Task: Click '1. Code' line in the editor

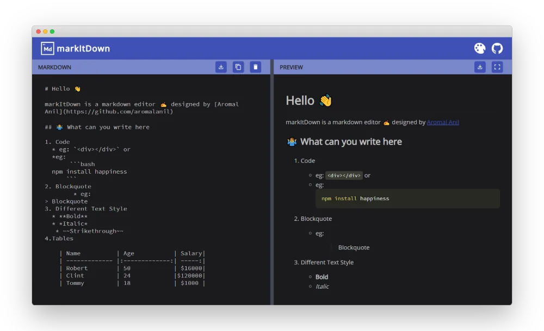Action: (x=57, y=142)
